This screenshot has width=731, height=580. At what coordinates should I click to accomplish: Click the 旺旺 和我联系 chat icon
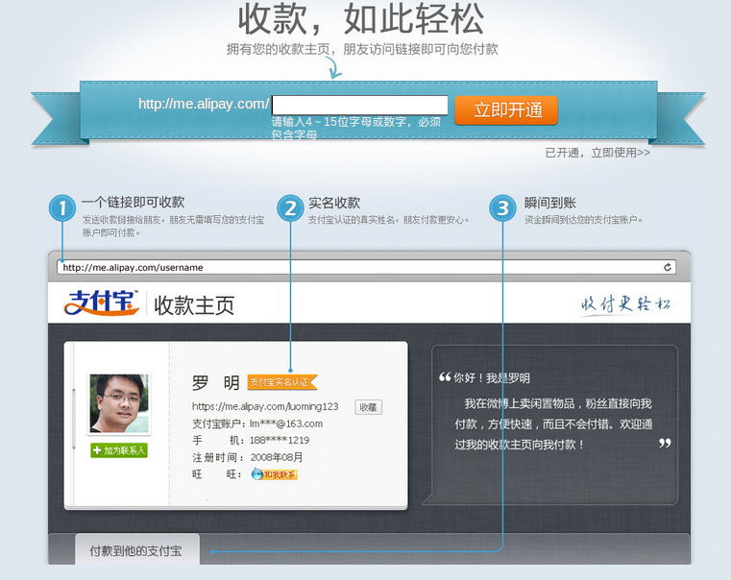coord(274,474)
